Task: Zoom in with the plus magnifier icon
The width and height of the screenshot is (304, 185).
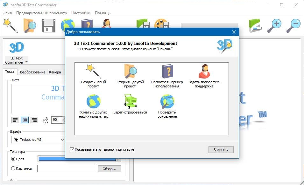Action: pyautogui.click(x=274, y=25)
